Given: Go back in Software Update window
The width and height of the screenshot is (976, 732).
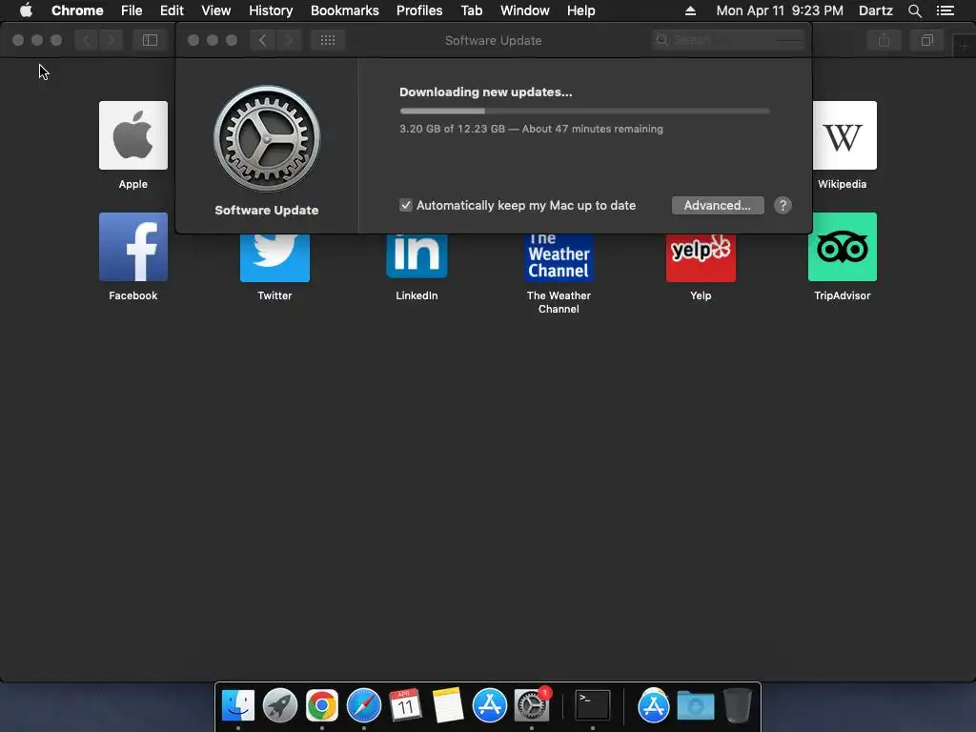Looking at the screenshot, I should pyautogui.click(x=263, y=40).
